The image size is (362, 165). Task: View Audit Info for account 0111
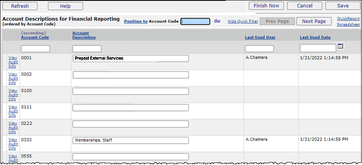tap(13, 111)
